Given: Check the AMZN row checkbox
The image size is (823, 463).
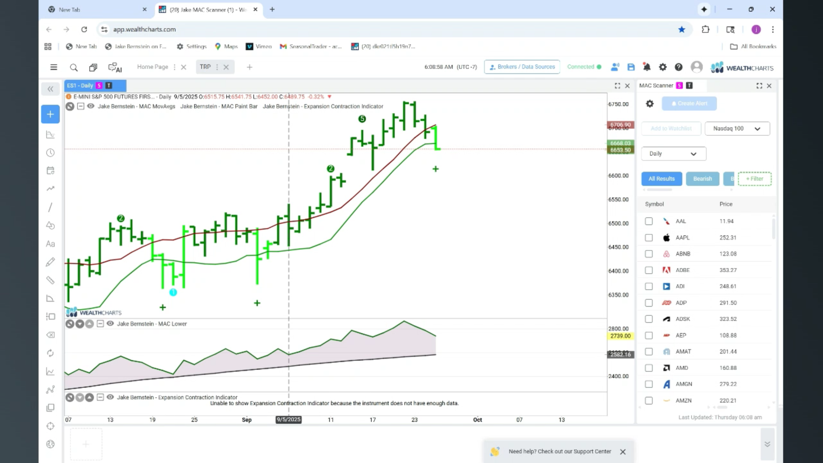Looking at the screenshot, I should (x=649, y=400).
